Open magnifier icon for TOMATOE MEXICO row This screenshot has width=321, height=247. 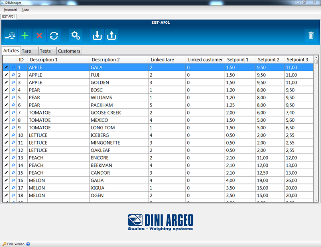(x=13, y=120)
